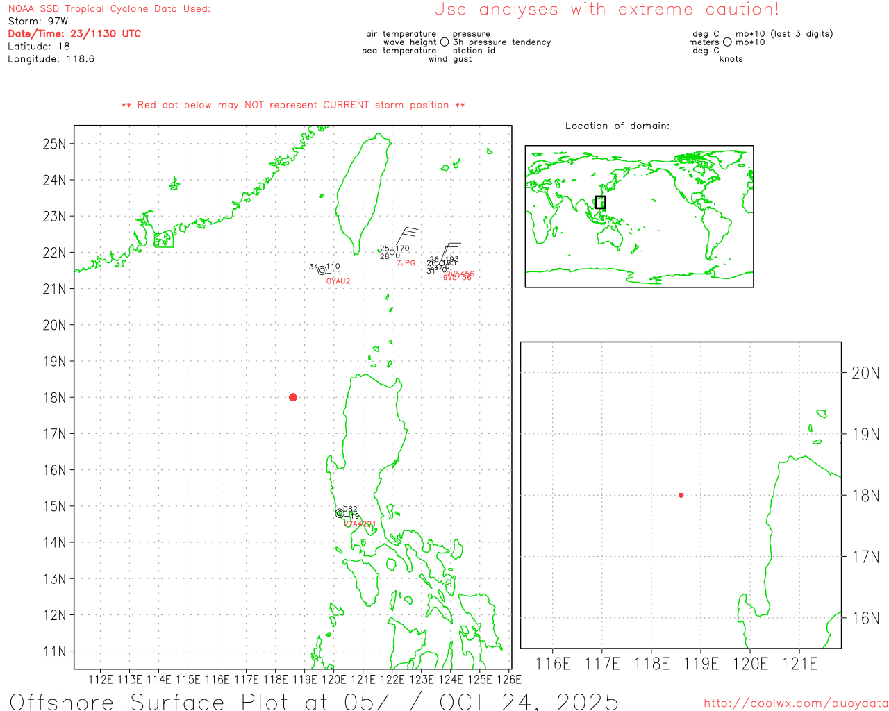Click the red dot on zoomed inset map
Image resolution: width=889 pixels, height=711 pixels.
tap(681, 495)
